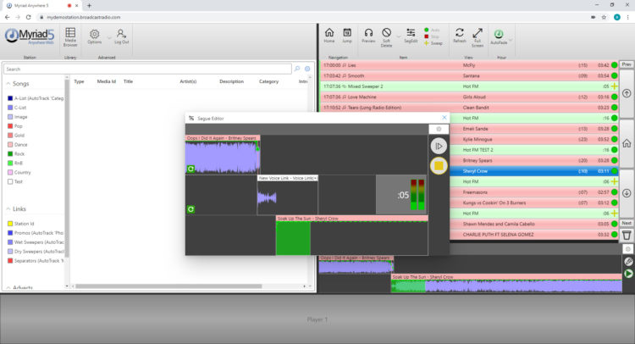Click the AutoFade icon
Image resolution: width=635 pixels, height=344 pixels.
tap(499, 37)
